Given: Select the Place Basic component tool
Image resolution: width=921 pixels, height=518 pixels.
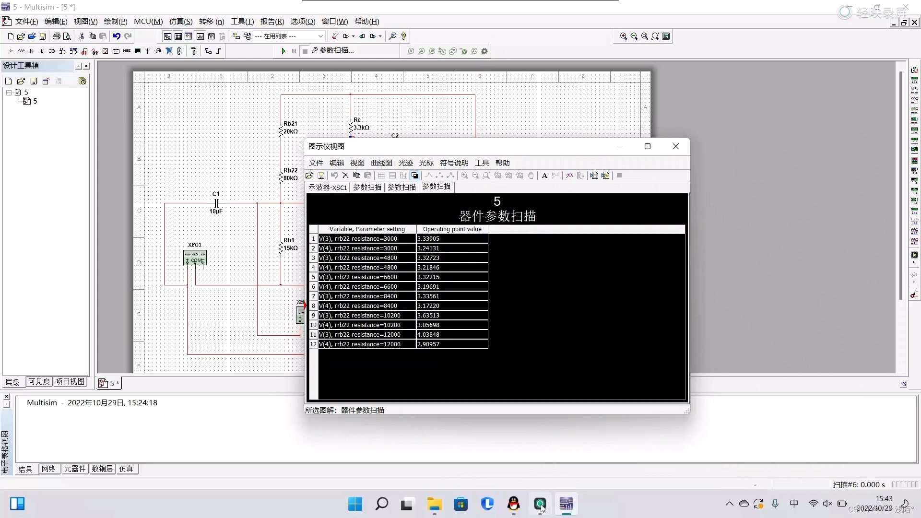Looking at the screenshot, I should (x=21, y=51).
